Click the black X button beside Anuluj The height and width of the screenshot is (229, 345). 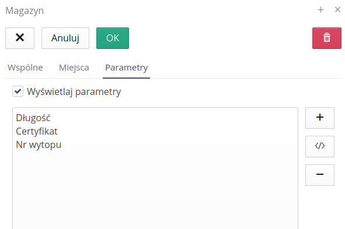pyautogui.click(x=20, y=38)
